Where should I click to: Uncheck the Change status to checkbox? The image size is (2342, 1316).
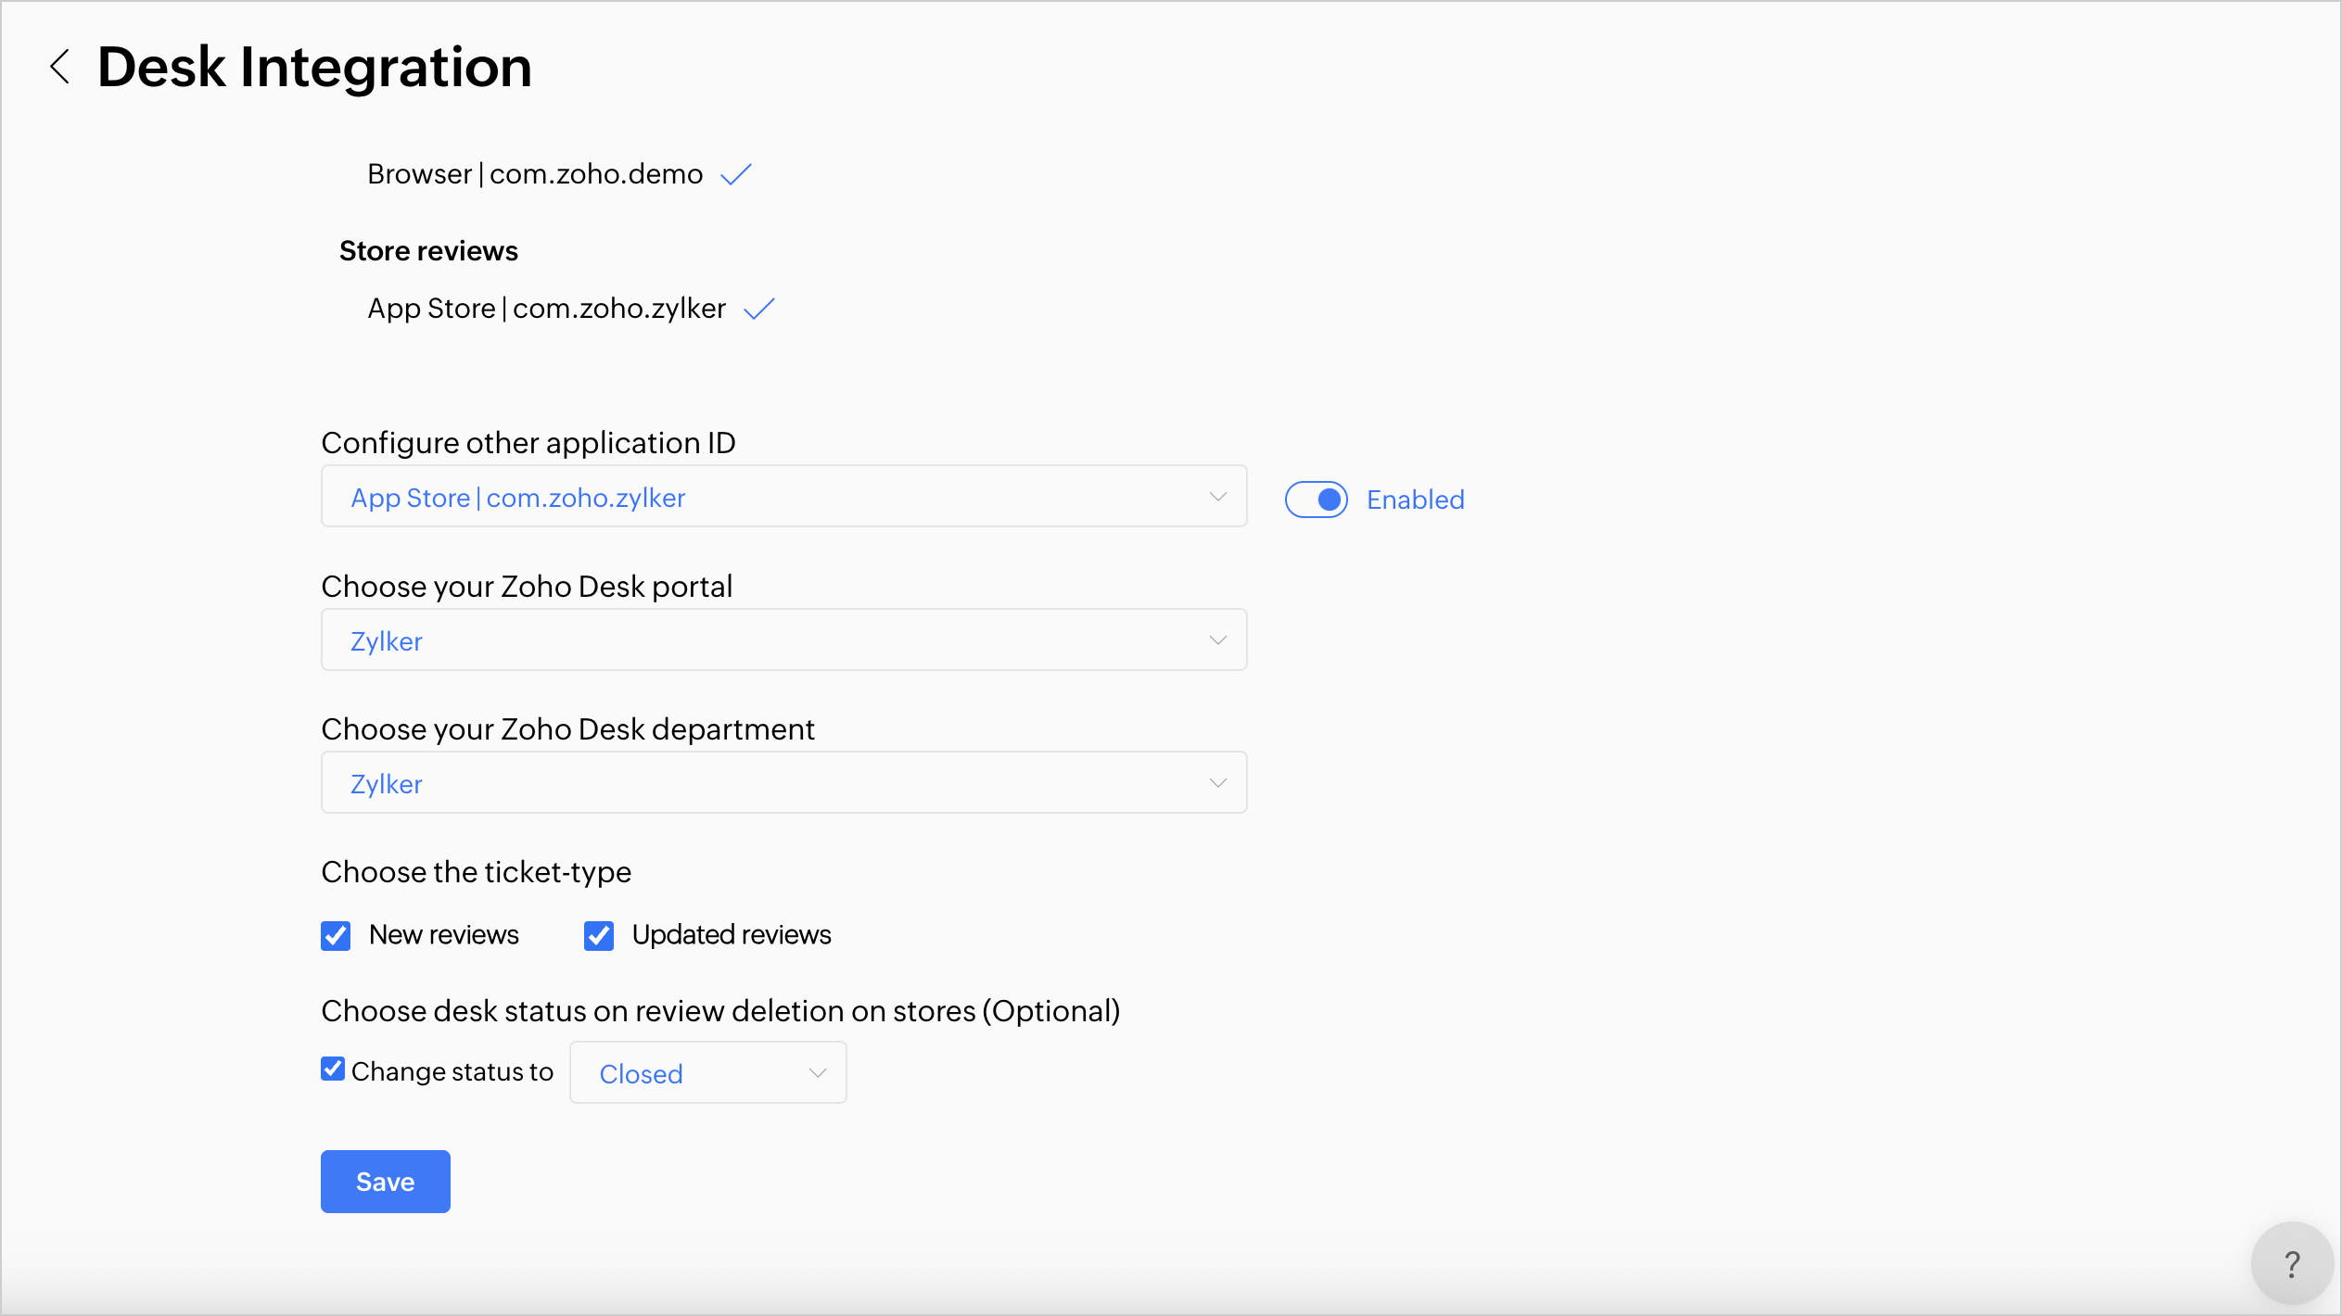[333, 1069]
